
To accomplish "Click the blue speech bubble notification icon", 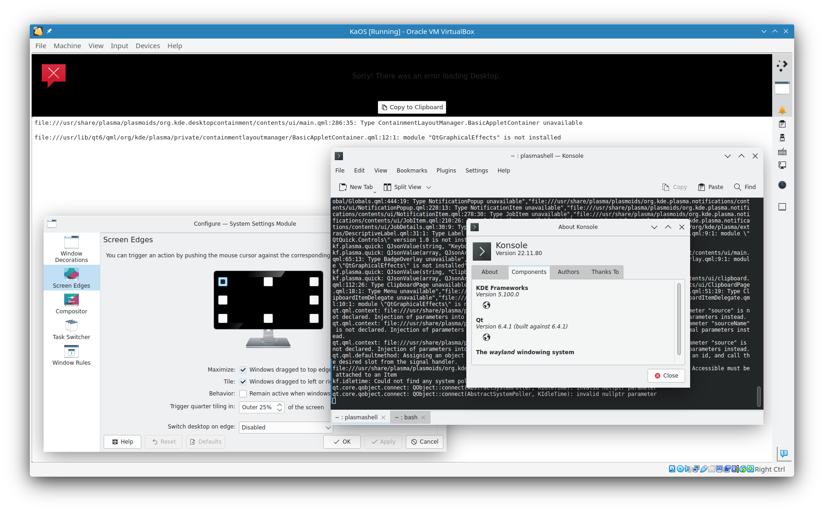I will click(784, 453).
